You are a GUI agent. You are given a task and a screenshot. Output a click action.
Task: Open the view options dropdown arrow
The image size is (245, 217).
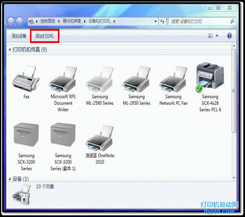[217, 36]
